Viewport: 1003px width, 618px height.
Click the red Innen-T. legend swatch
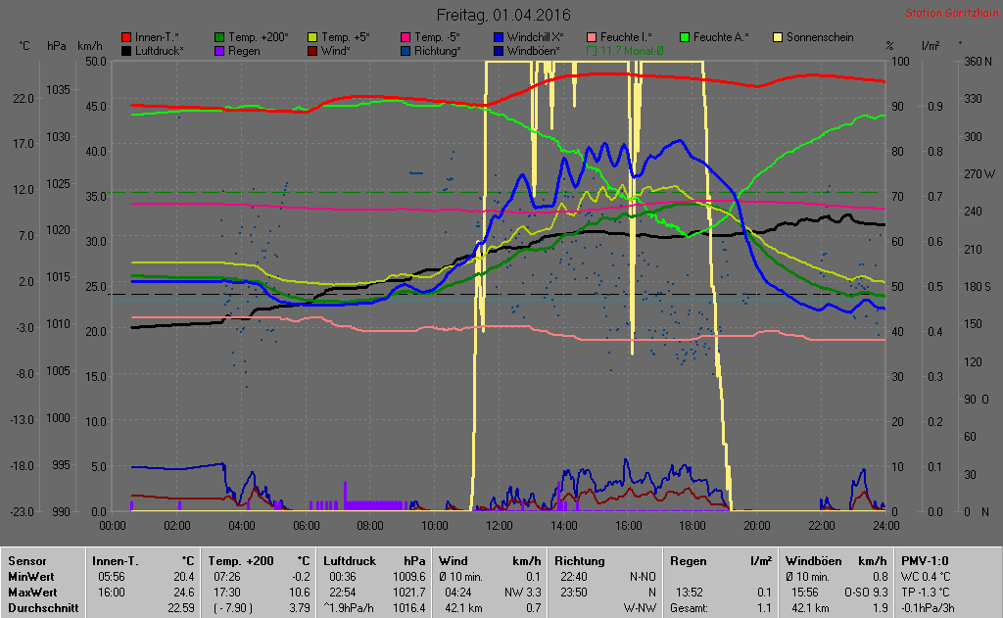(x=126, y=37)
